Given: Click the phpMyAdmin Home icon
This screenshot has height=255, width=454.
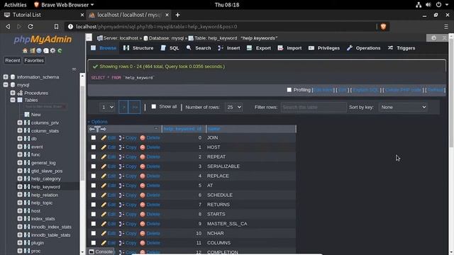Looking at the screenshot, I should pos(25,50).
